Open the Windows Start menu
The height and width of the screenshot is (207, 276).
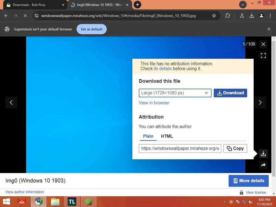point(6,202)
